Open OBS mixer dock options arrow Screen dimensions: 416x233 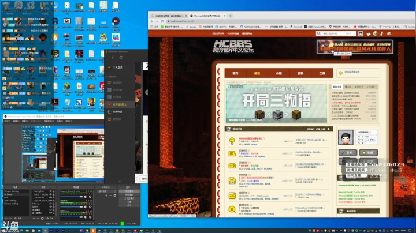pyautogui.click(x=94, y=187)
